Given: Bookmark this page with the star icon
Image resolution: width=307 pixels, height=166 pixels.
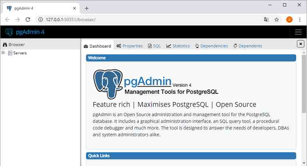Looking at the screenshot, I should [277, 20].
